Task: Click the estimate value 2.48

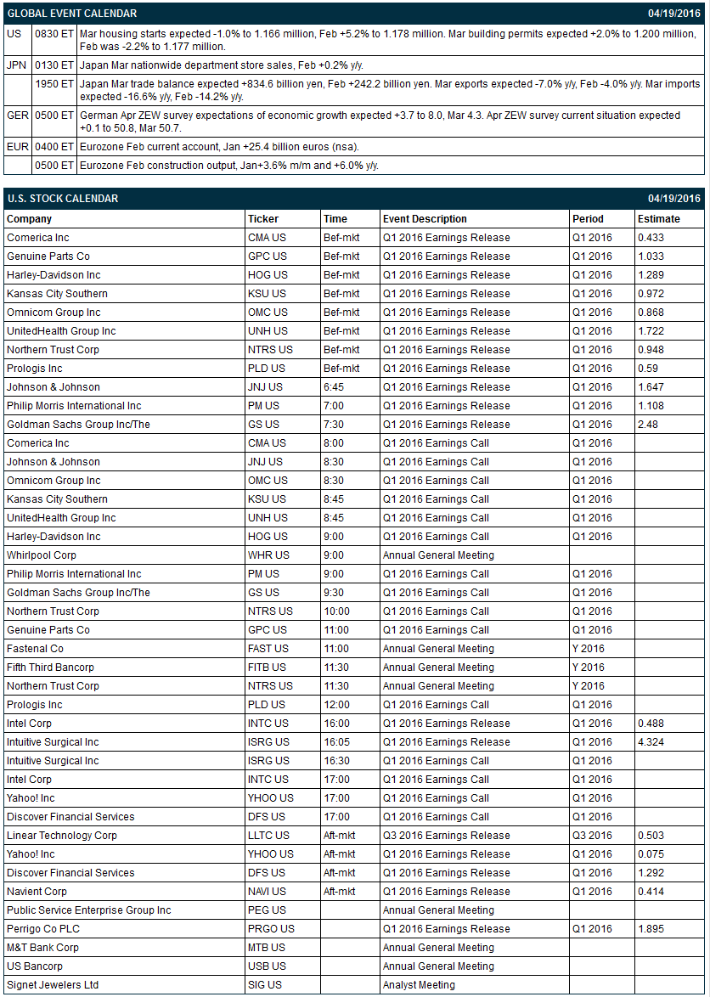Action: [x=648, y=424]
